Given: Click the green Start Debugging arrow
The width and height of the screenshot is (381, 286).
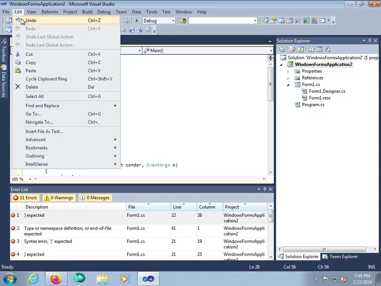Looking at the screenshot, I should (x=137, y=21).
